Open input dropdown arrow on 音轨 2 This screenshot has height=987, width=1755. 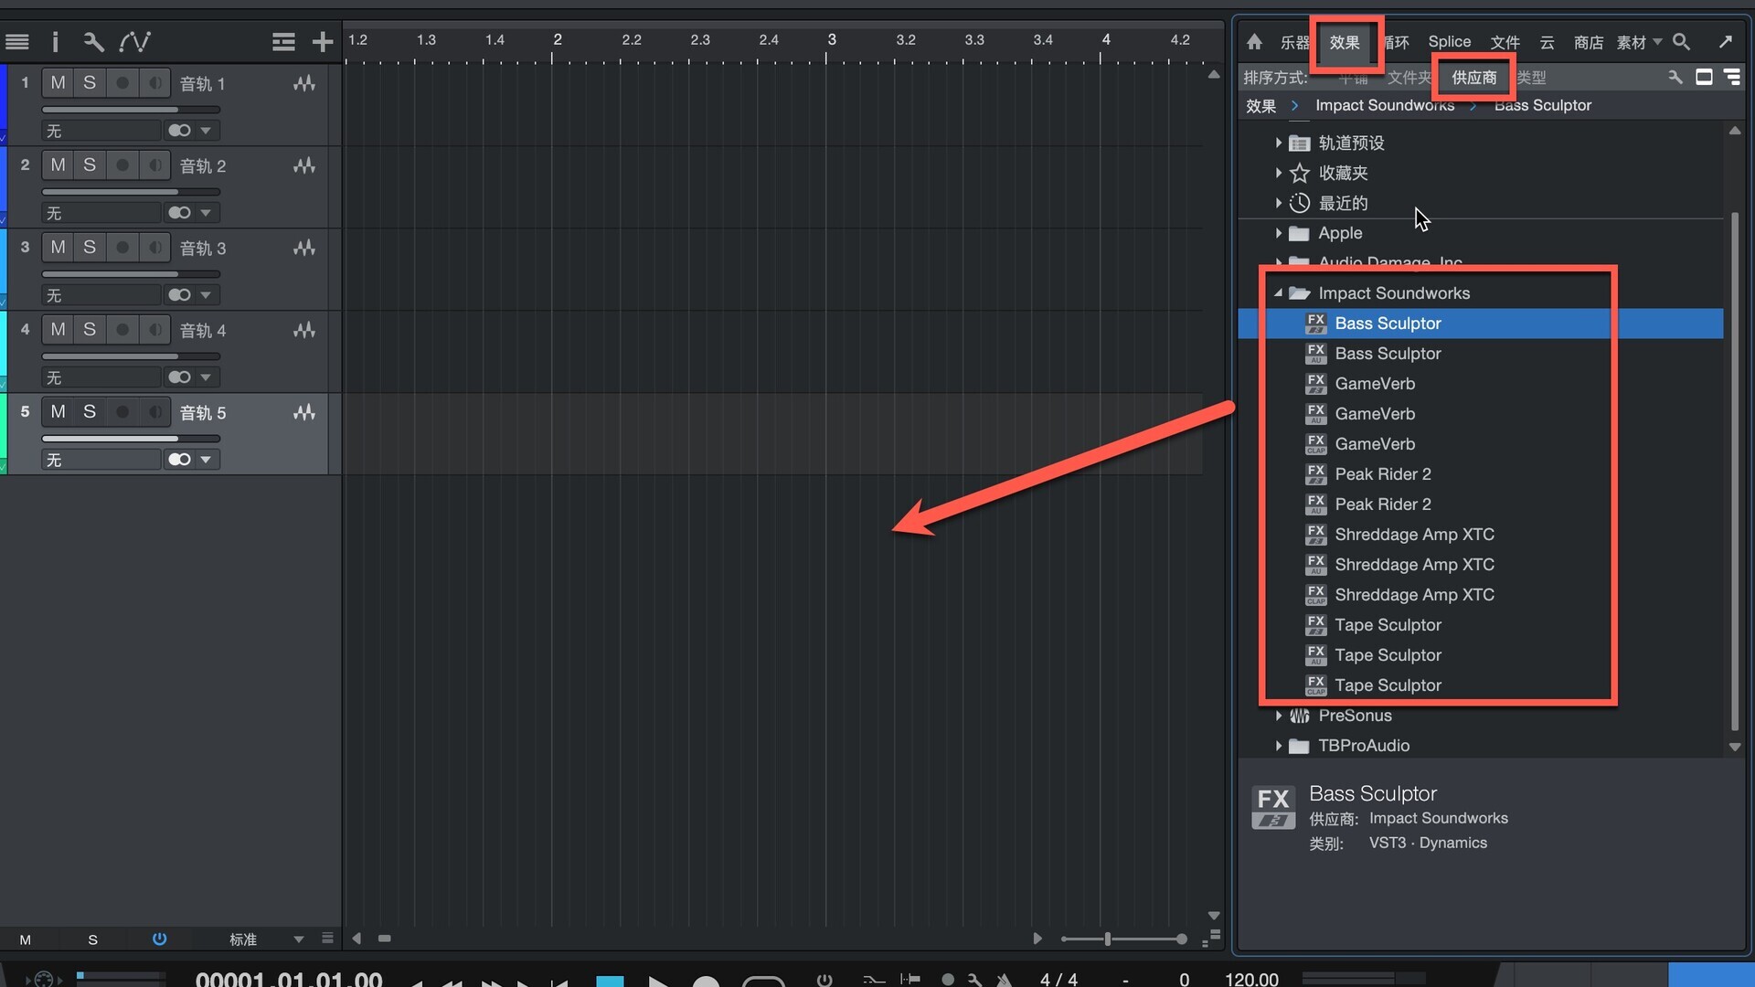coord(206,213)
